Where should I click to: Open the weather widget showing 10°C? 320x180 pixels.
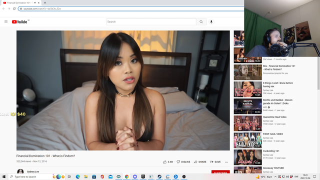click(x=264, y=176)
